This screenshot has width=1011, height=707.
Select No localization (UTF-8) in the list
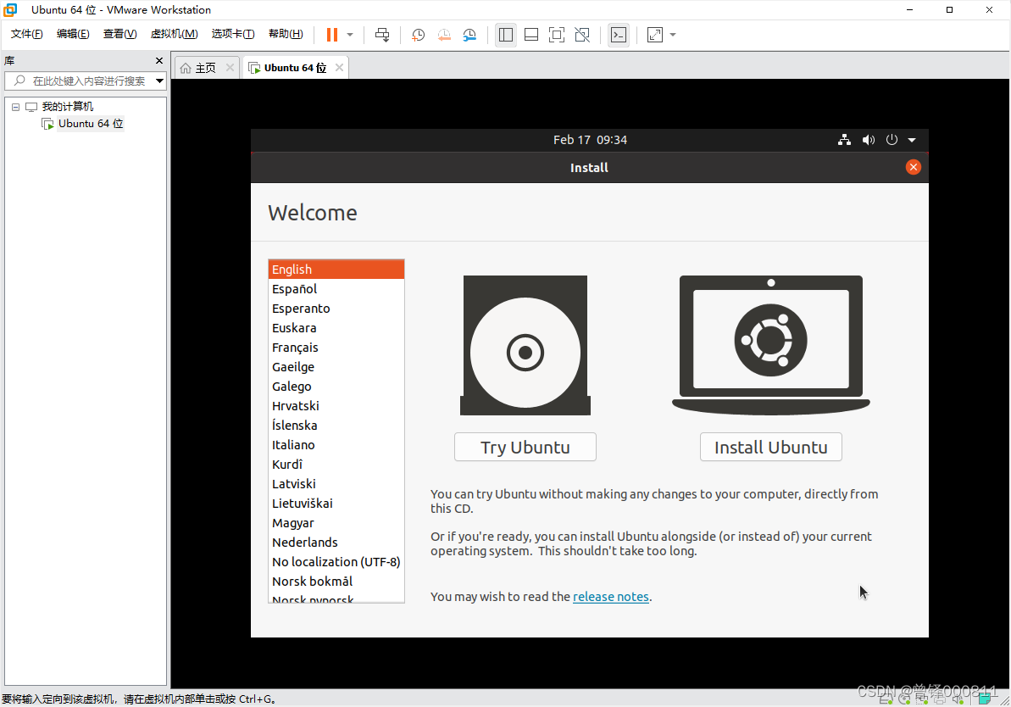pos(336,562)
